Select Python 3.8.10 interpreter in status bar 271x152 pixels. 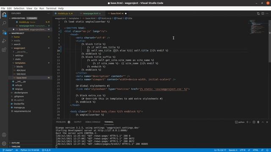(x=30, y=150)
